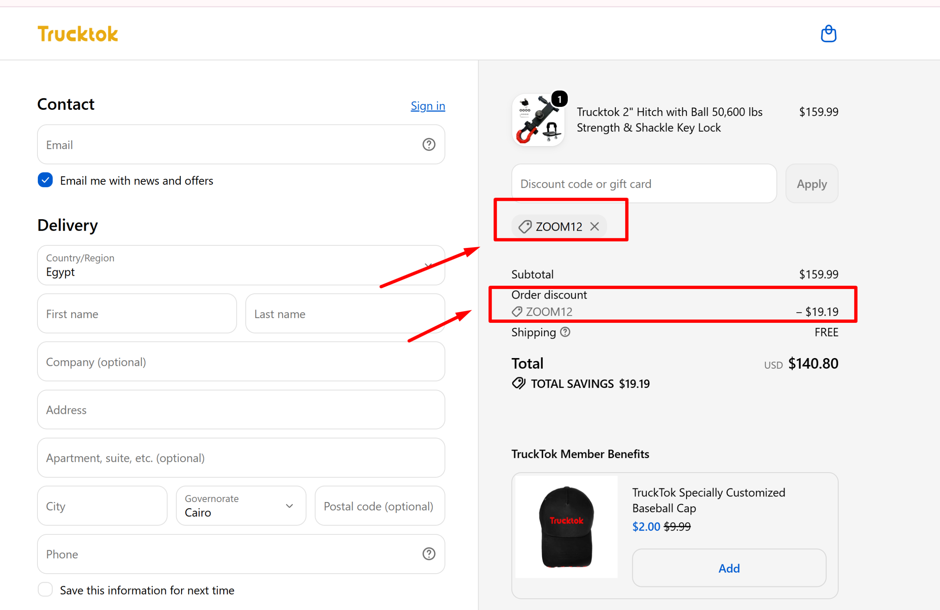
Task: Click the Shipping info question icon
Action: click(x=565, y=332)
